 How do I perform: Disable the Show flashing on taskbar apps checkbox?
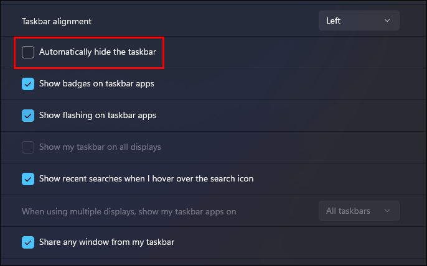tap(28, 116)
